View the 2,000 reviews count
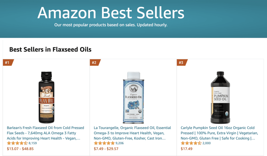Image resolution: width=267 pixels, height=156 pixels. point(207,143)
